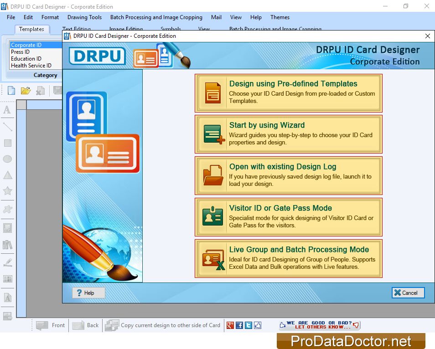The image size is (435, 349).
Task: Switch to the Symbols tab
Action: pos(171,29)
